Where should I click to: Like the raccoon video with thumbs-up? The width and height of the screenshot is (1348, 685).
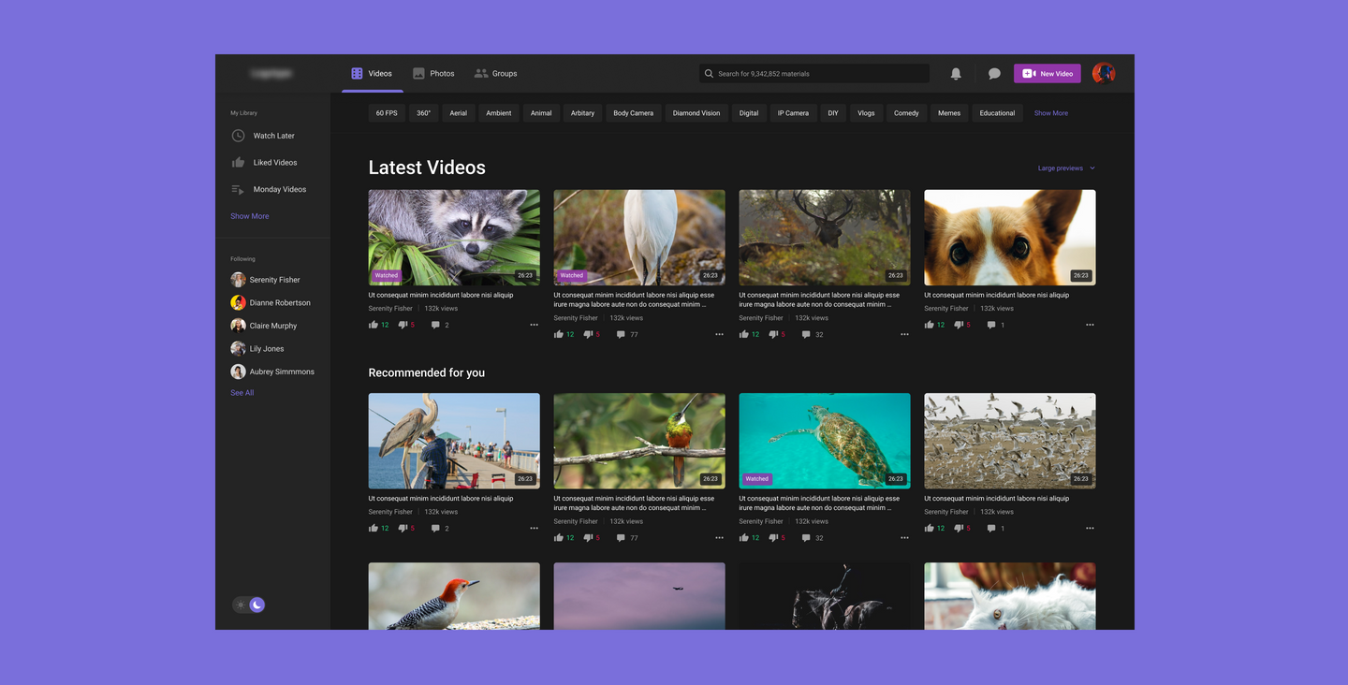(x=374, y=325)
